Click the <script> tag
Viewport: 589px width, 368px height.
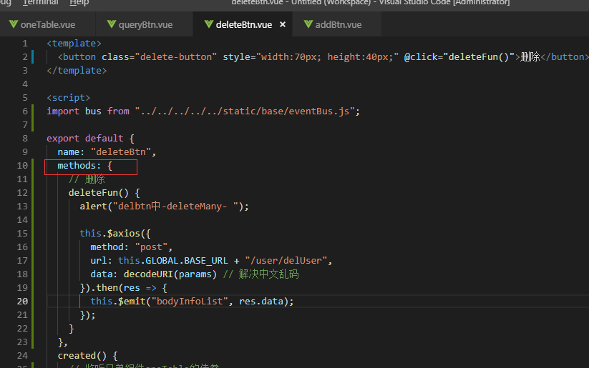(69, 98)
